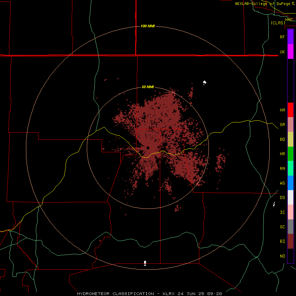The image size is (296, 296).
Task: Click the HYDROMETEOR CLASSIFICATION title text
Action: [x=115, y=294]
